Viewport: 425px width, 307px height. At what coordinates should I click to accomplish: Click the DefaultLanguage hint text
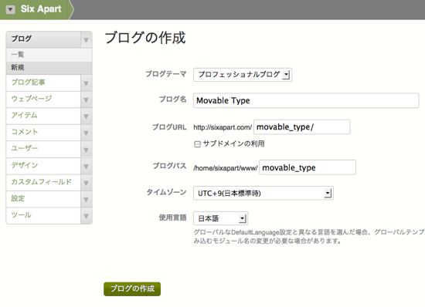[309, 236]
